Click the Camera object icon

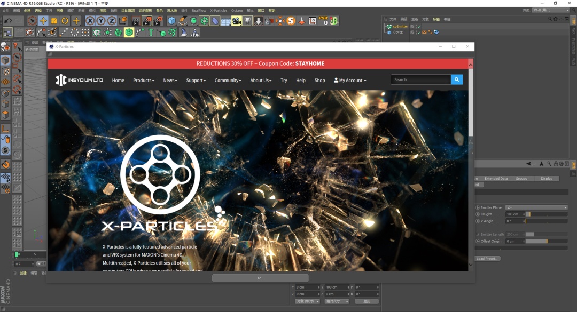point(237,21)
